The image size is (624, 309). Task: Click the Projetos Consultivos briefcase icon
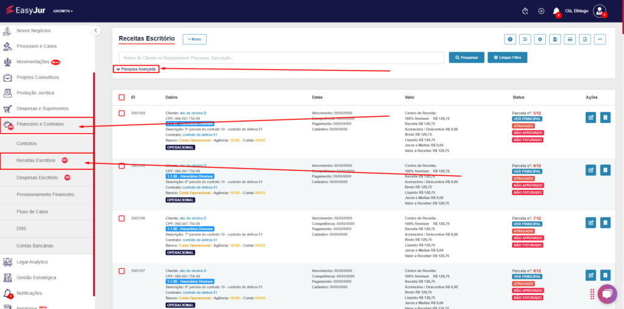[x=7, y=77]
